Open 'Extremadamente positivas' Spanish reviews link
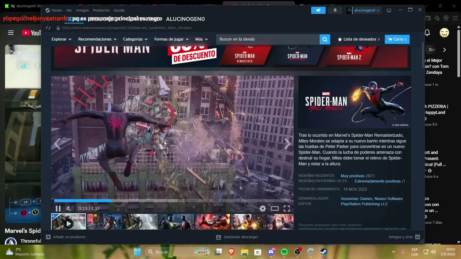Image resolution: width=461 pixels, height=259 pixels. 377,181
